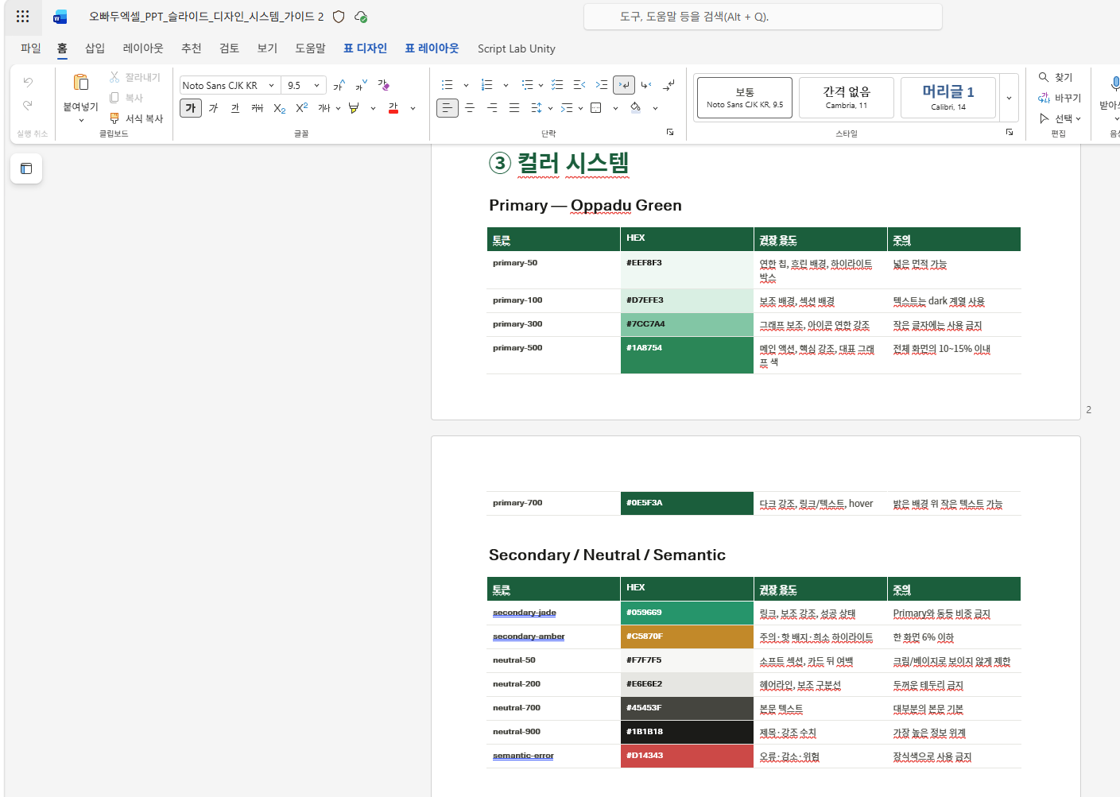Apply the 머리글 1 style
Image resolution: width=1120 pixels, height=797 pixels.
(948, 98)
